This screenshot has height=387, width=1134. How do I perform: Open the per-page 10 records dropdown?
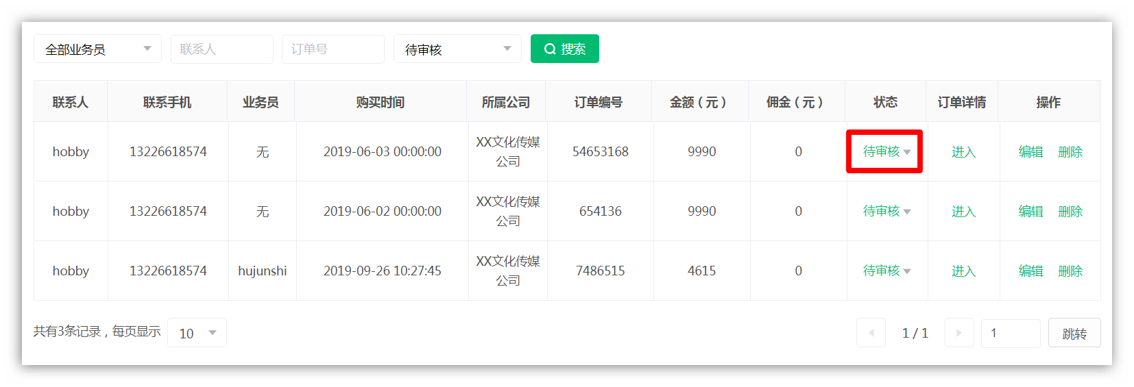pos(197,333)
